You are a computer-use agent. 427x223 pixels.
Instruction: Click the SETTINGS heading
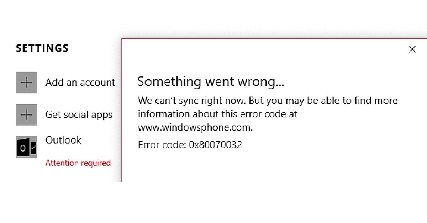42,48
